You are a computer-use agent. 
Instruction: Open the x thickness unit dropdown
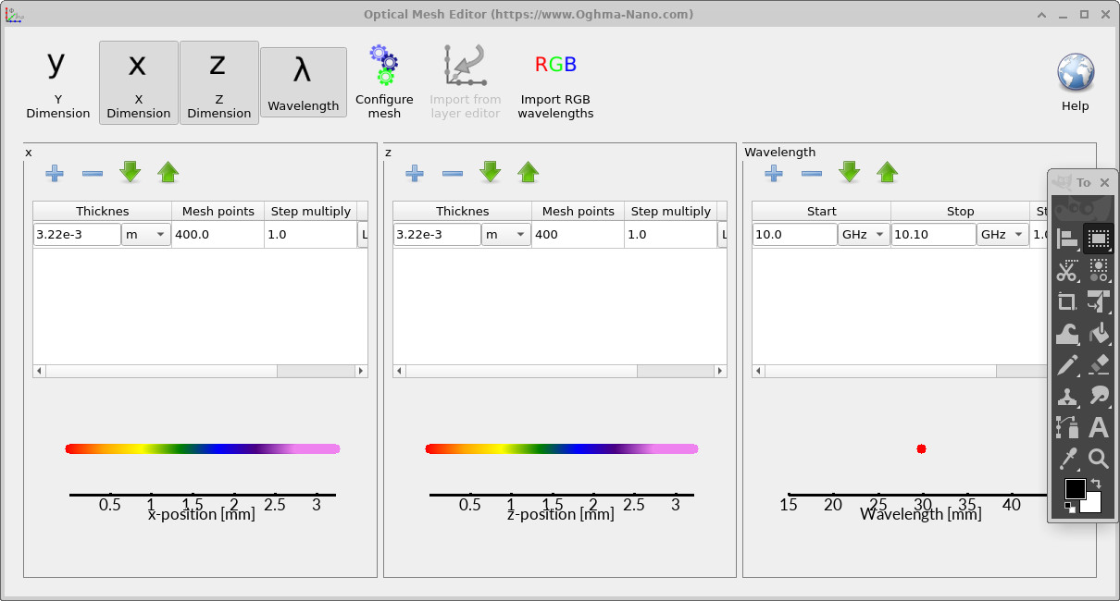pos(146,235)
